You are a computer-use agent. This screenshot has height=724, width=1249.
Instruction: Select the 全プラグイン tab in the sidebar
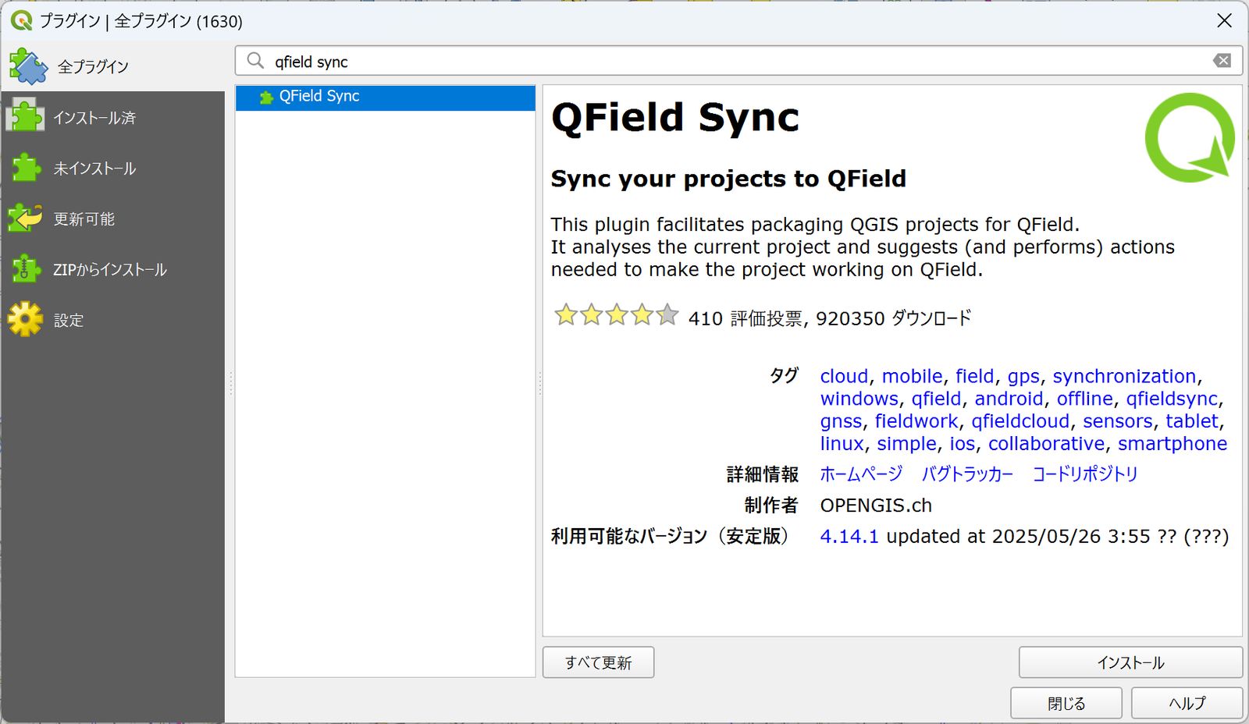tap(112, 66)
